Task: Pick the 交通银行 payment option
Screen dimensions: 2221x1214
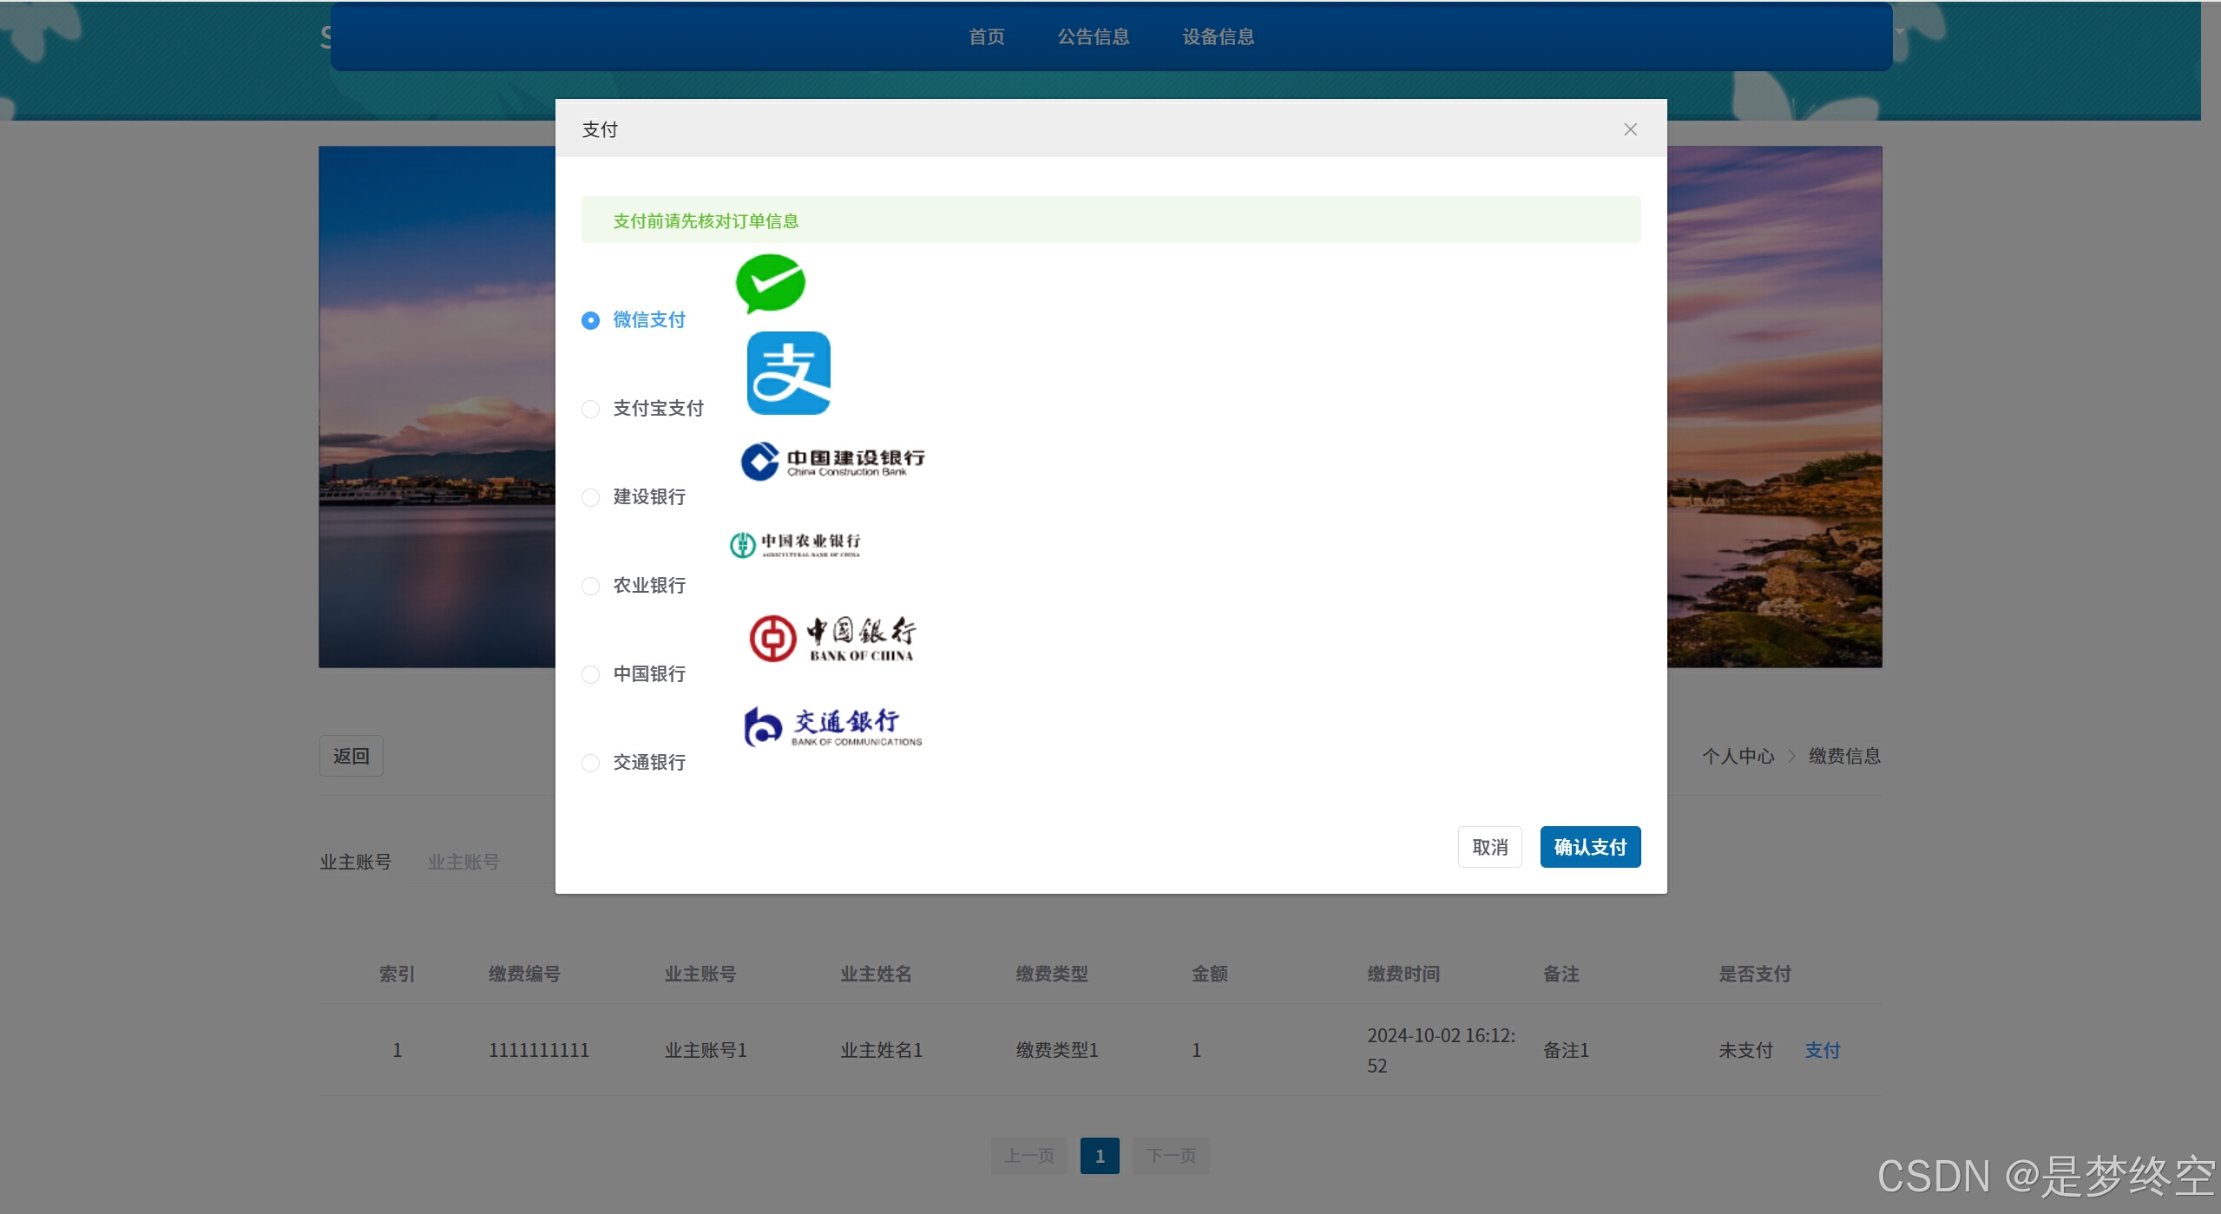Action: click(590, 763)
